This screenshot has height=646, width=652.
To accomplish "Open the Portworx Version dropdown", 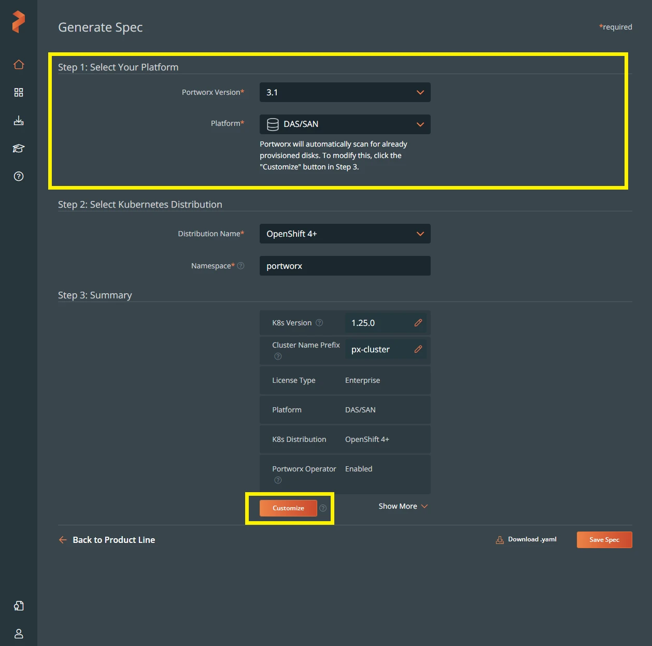I will pos(345,92).
